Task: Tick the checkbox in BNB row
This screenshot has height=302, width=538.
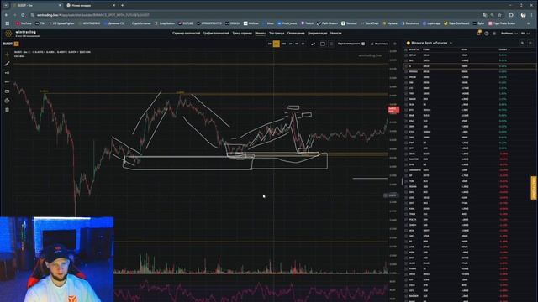Action: [406, 116]
